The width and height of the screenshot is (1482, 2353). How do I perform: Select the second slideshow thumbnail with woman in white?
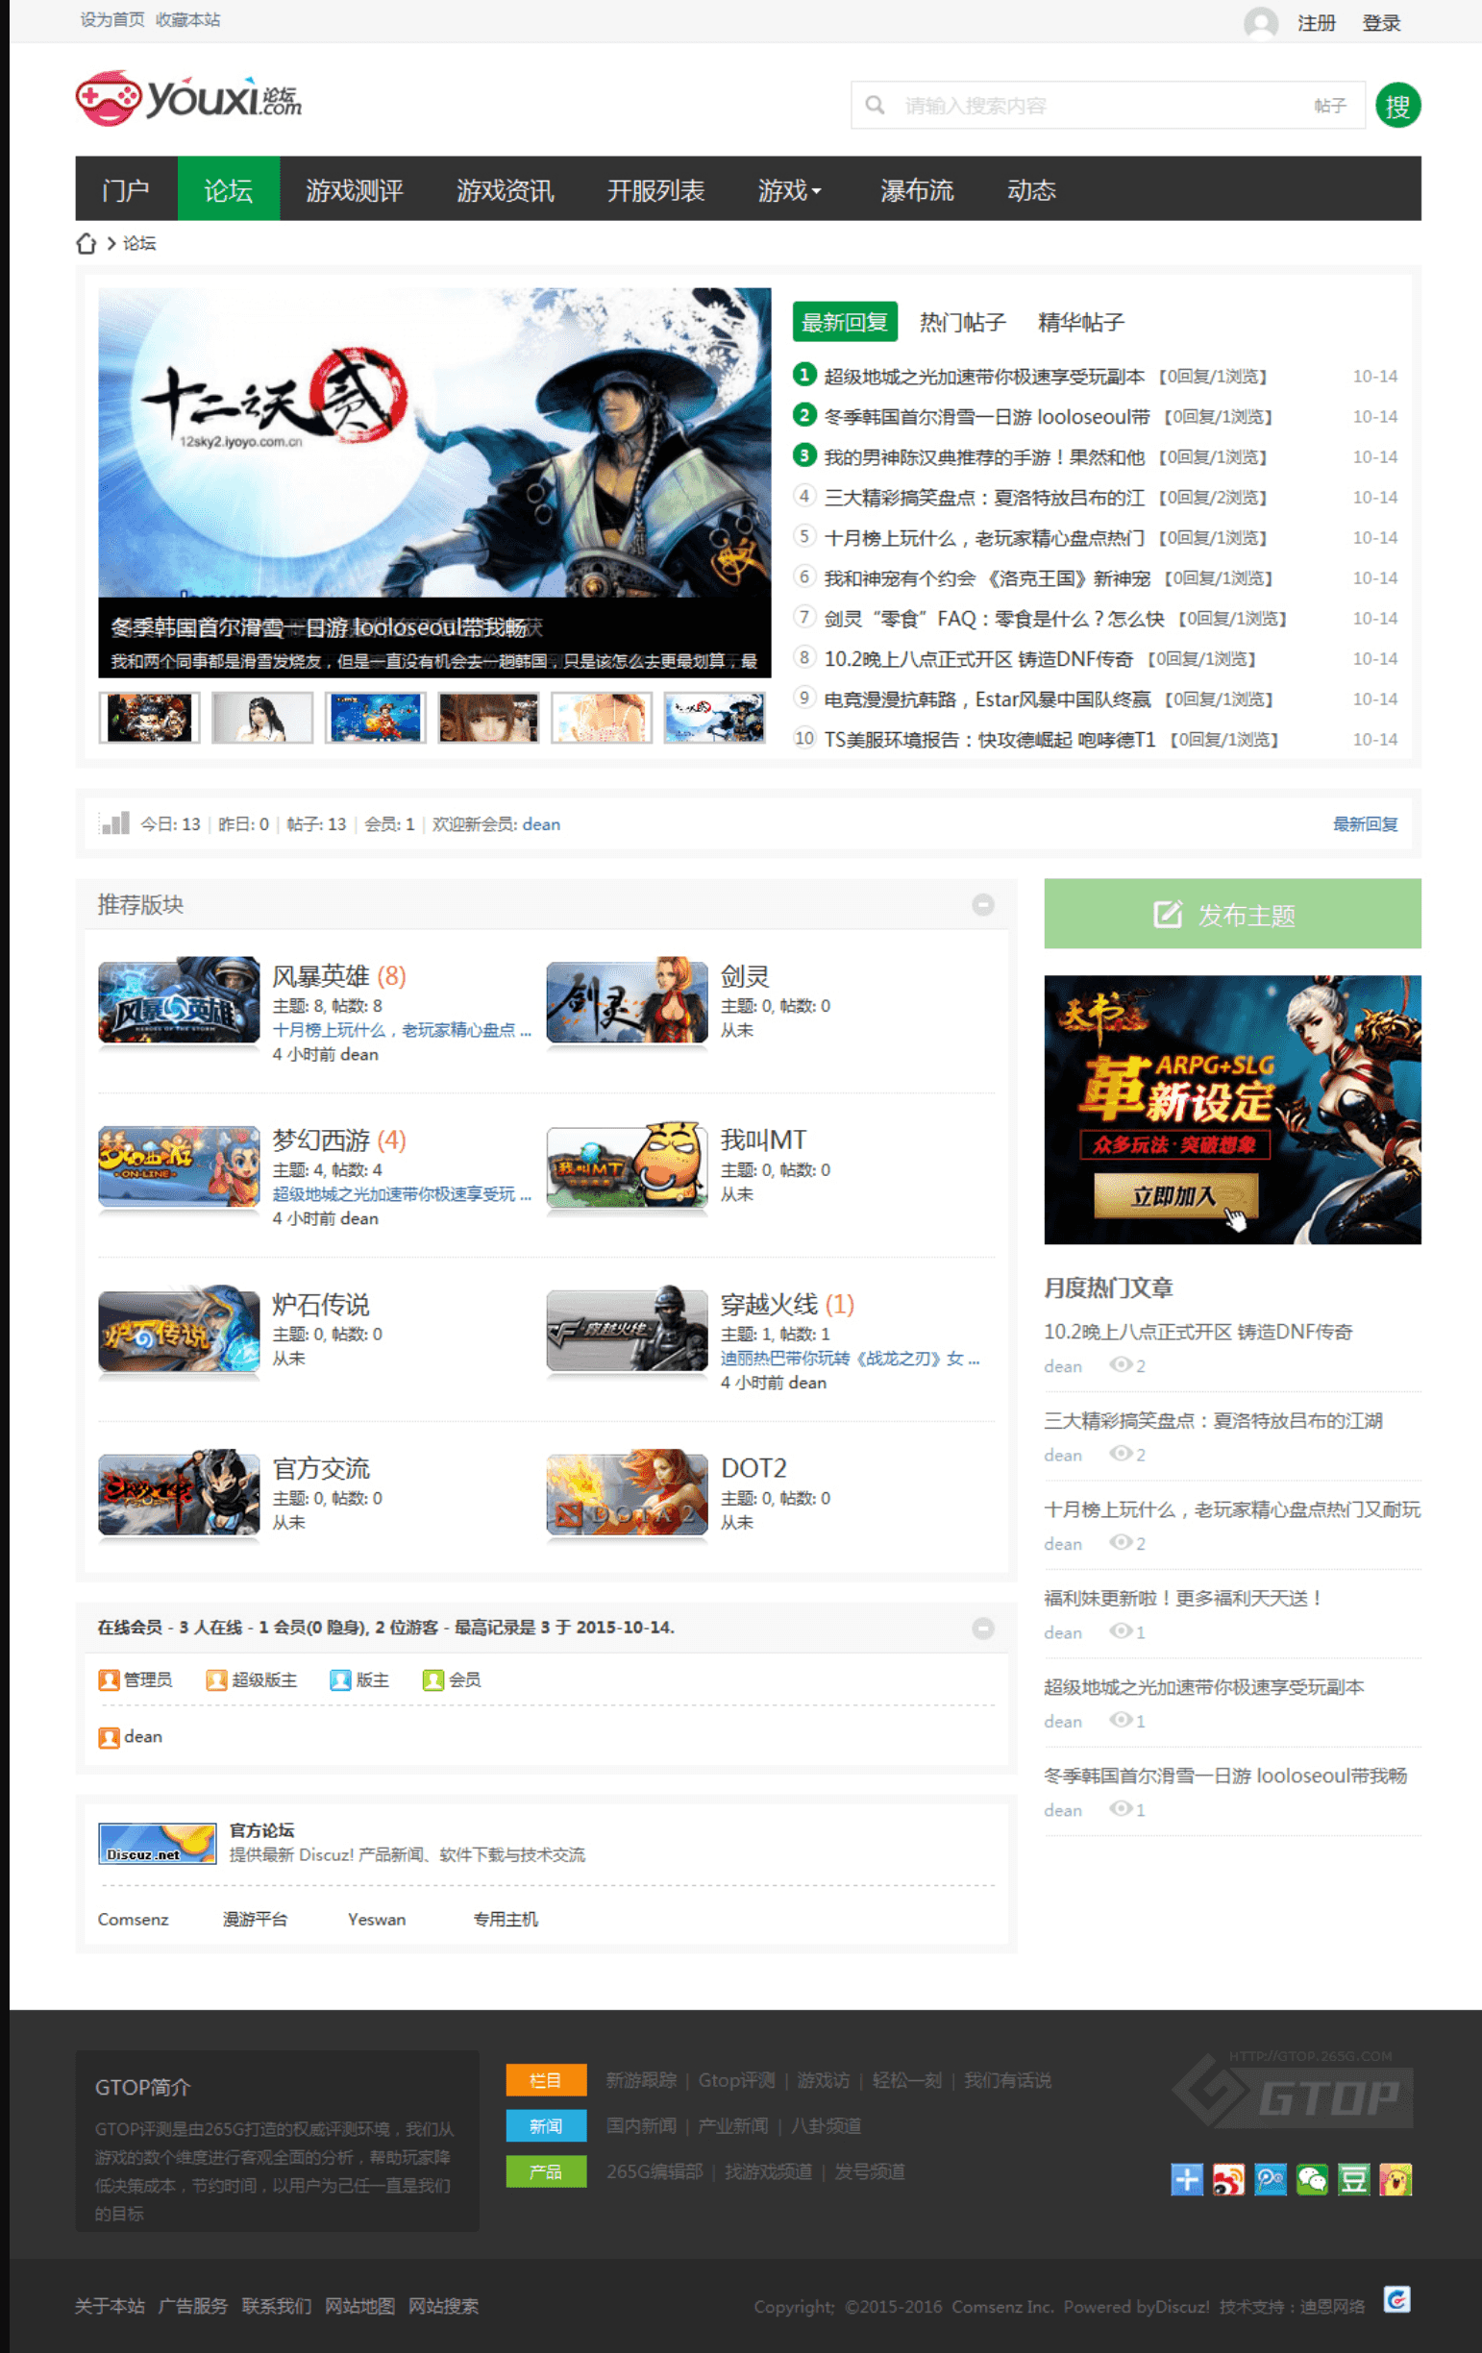[x=263, y=717]
